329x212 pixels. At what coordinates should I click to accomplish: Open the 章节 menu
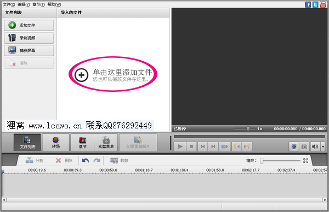(38, 4)
